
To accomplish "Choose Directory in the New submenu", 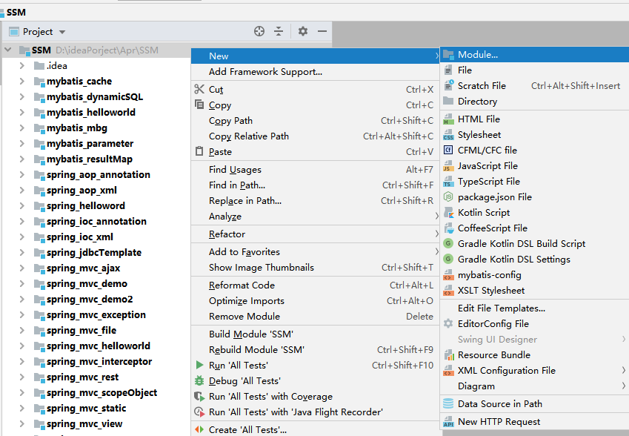I will click(x=534, y=101).
